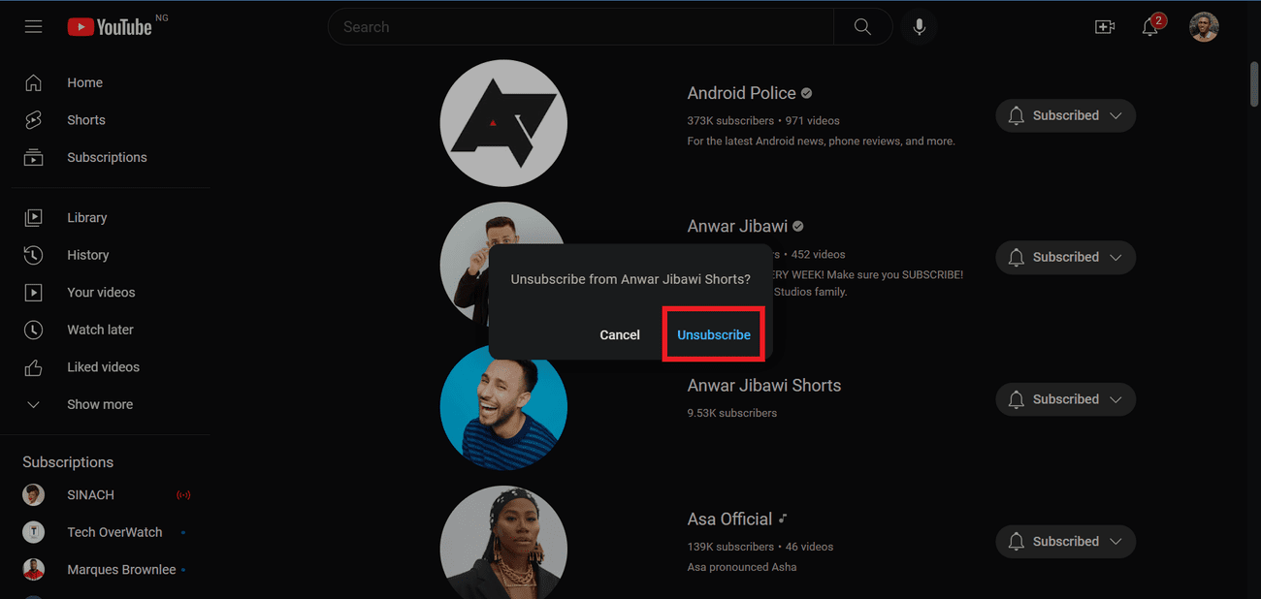
Task: Start voice search with microphone
Action: tap(919, 27)
